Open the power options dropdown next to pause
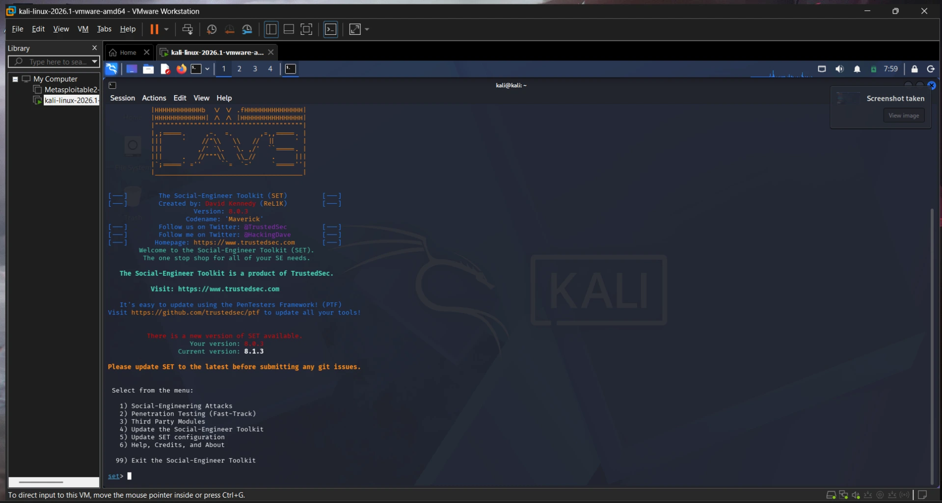Screen dimensions: 942x503 (x=166, y=29)
